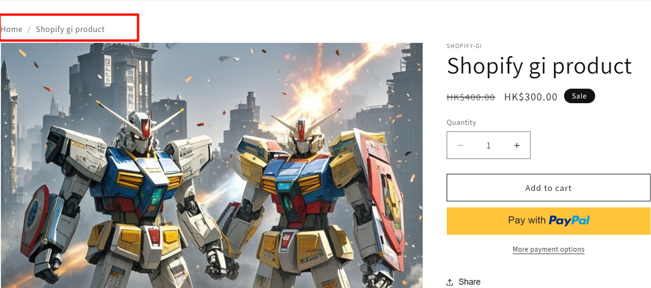Click the black Sale badge
Viewport: 651px width, 288px height.
579,96
